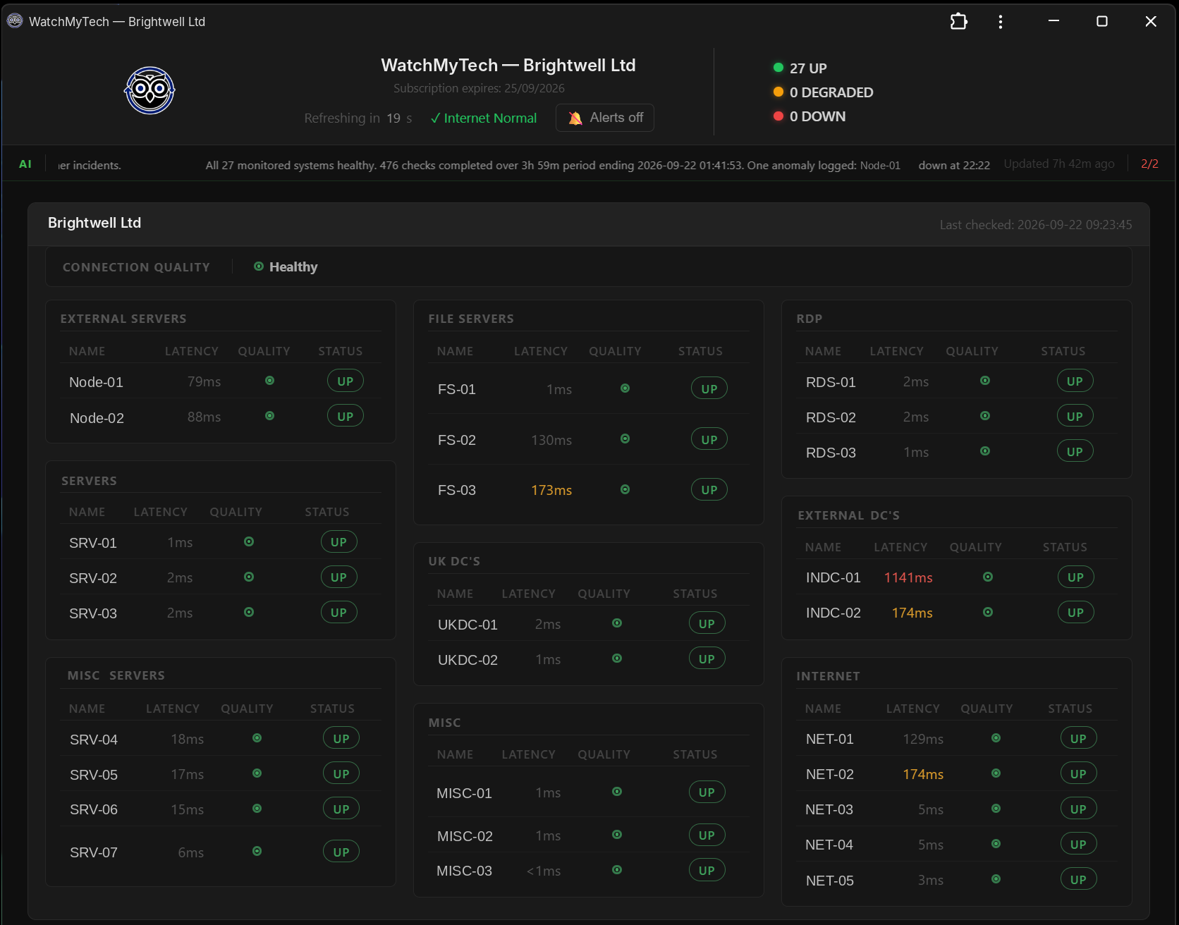1179x925 pixels.
Task: Click the subscription expiry date text
Action: click(479, 88)
